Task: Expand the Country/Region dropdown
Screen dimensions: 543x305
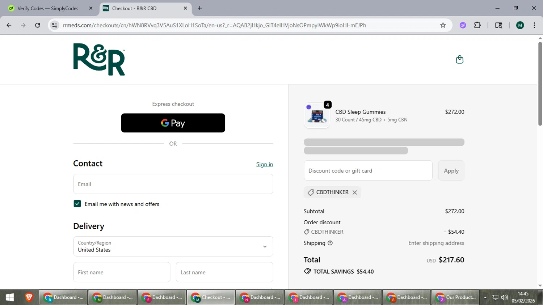Action: (173, 246)
